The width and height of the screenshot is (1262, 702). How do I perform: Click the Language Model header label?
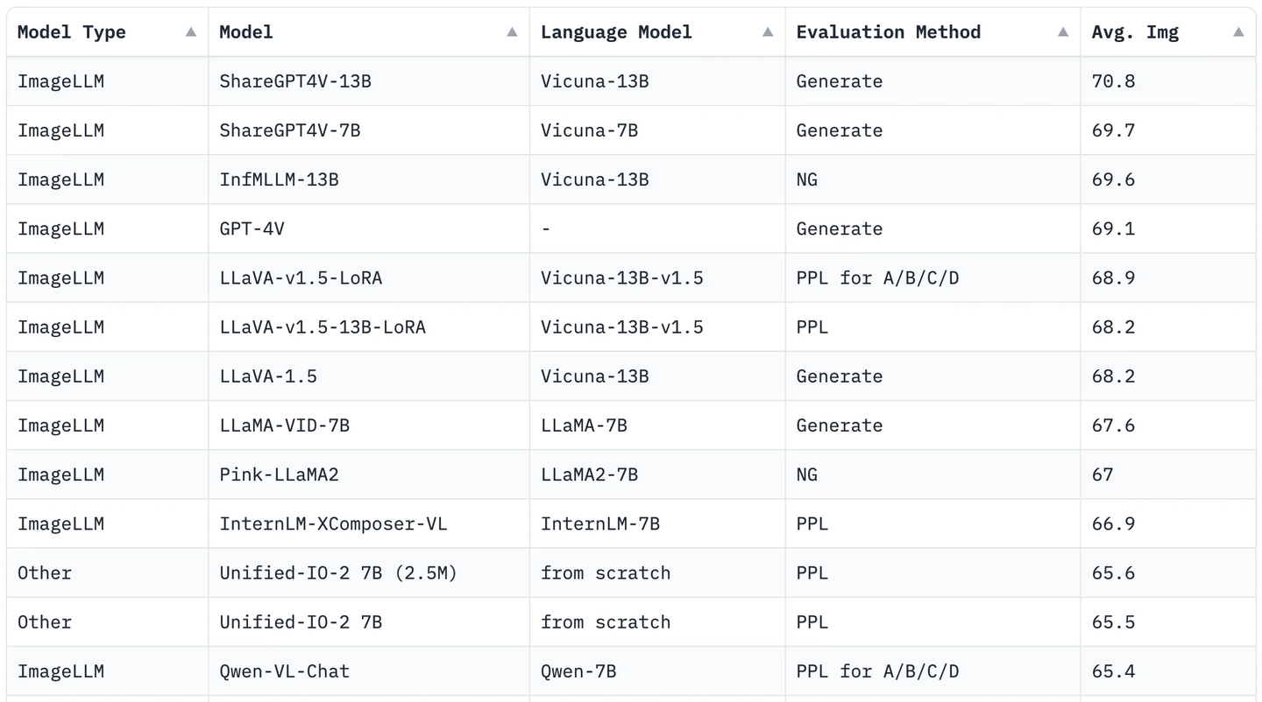click(616, 32)
